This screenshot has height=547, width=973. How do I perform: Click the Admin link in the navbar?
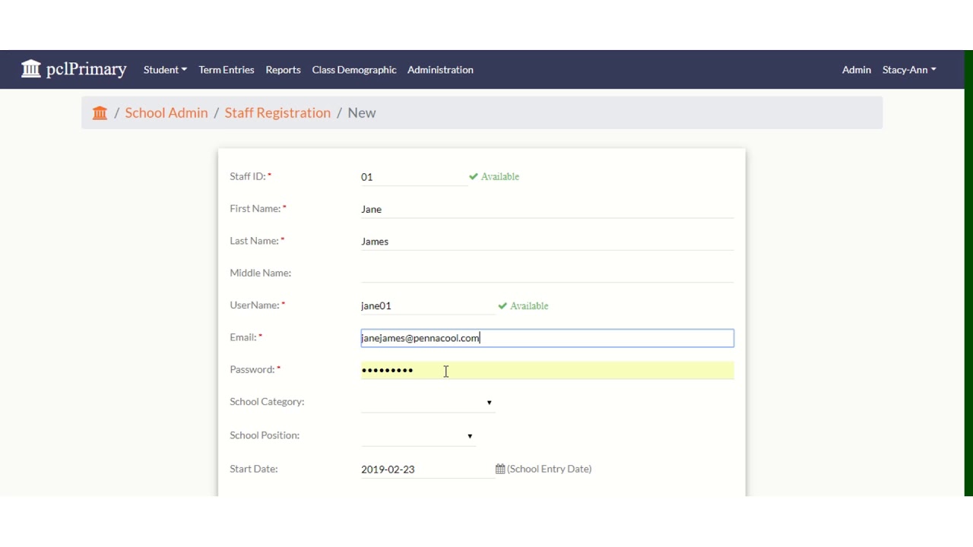point(856,70)
